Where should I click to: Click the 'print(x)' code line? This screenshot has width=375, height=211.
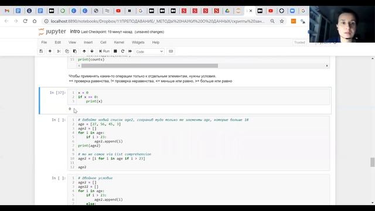(94, 101)
